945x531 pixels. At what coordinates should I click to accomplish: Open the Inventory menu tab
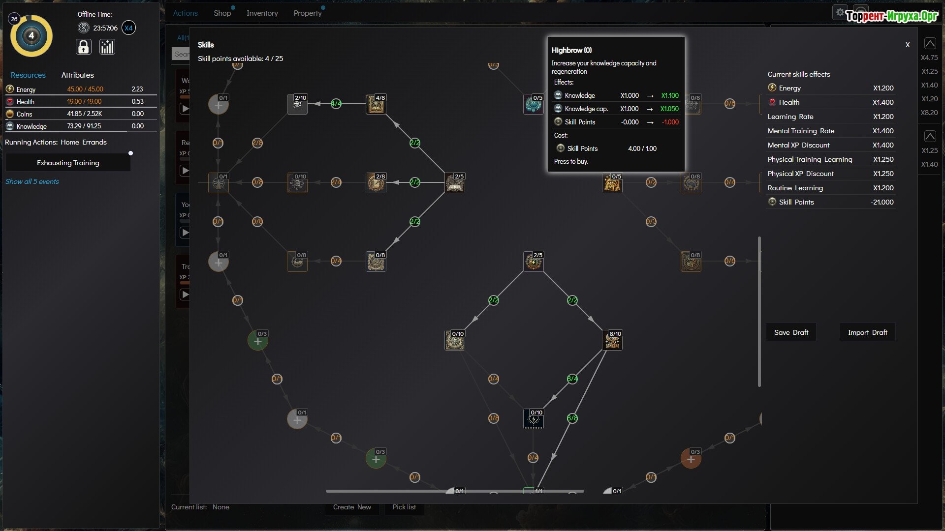click(x=262, y=13)
